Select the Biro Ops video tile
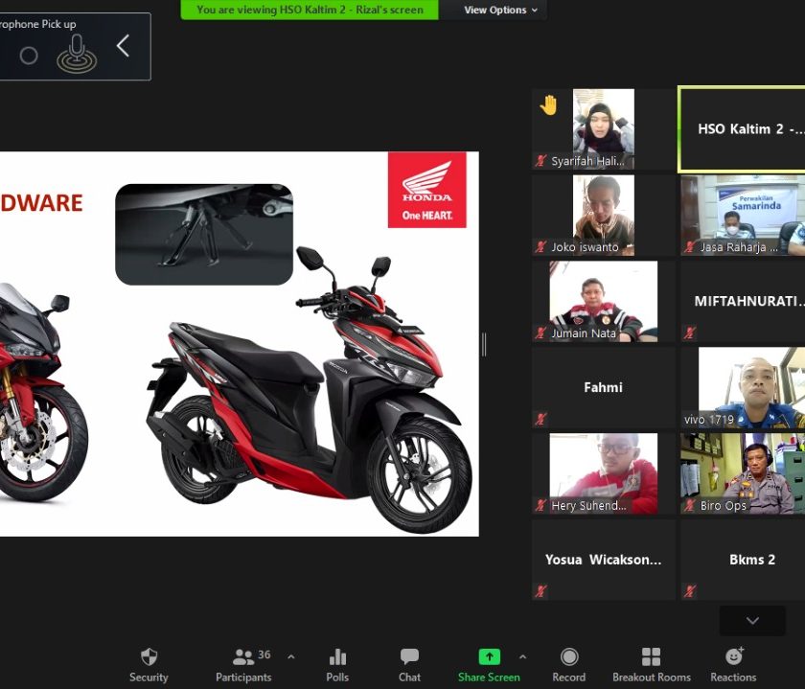This screenshot has height=689, width=805. pos(743,474)
